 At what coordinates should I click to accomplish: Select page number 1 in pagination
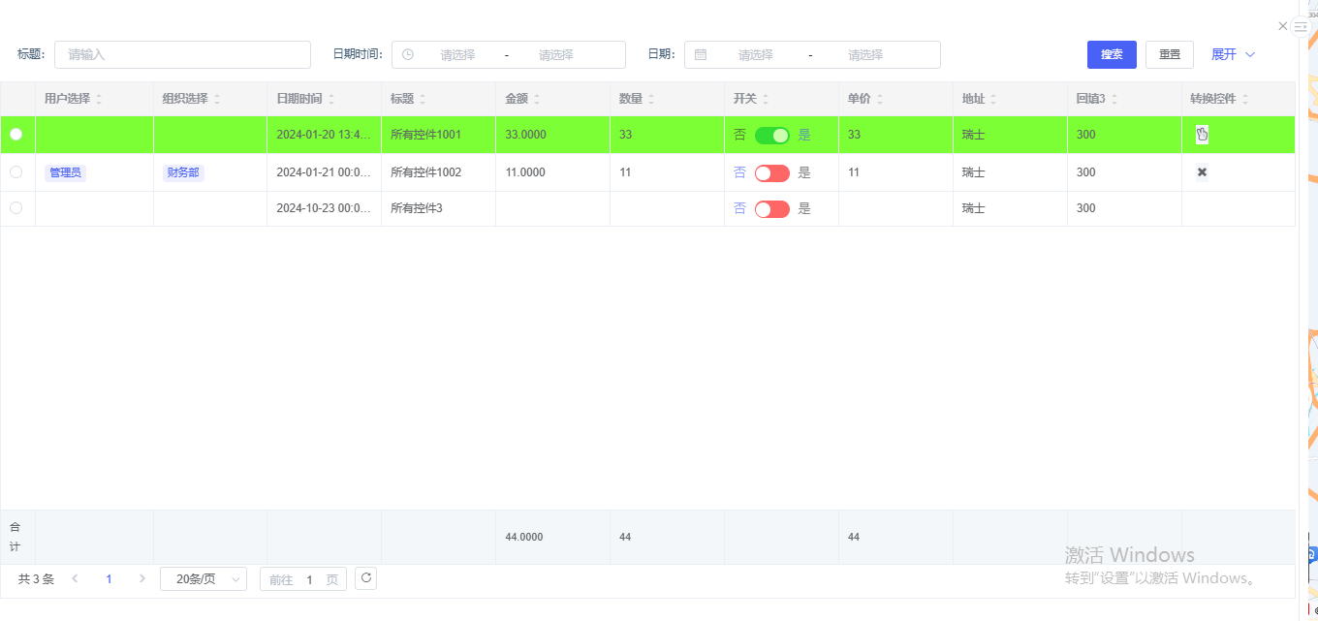[x=109, y=579]
